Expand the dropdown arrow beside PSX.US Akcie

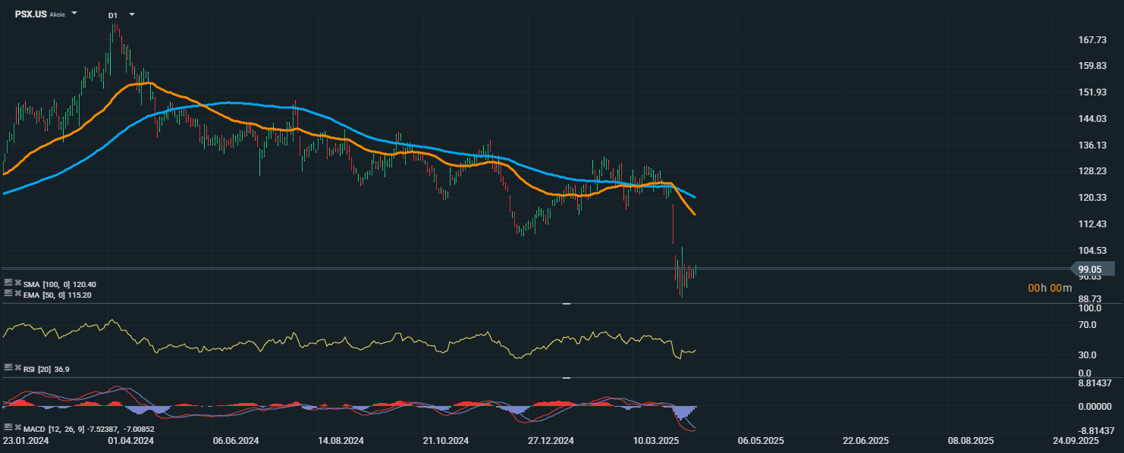point(74,14)
